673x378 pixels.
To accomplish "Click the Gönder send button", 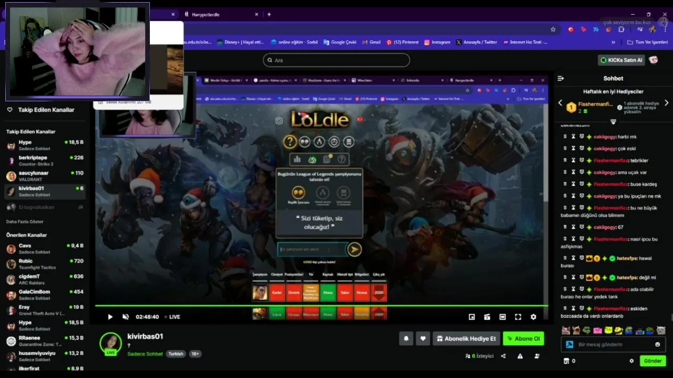I will (x=652, y=361).
